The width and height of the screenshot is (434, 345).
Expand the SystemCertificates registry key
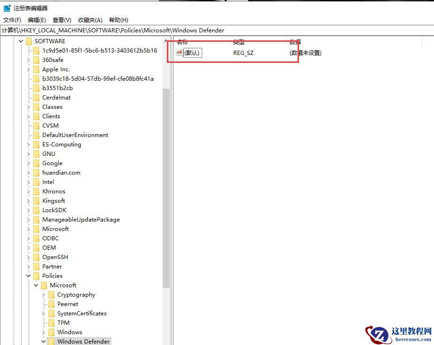click(44, 313)
